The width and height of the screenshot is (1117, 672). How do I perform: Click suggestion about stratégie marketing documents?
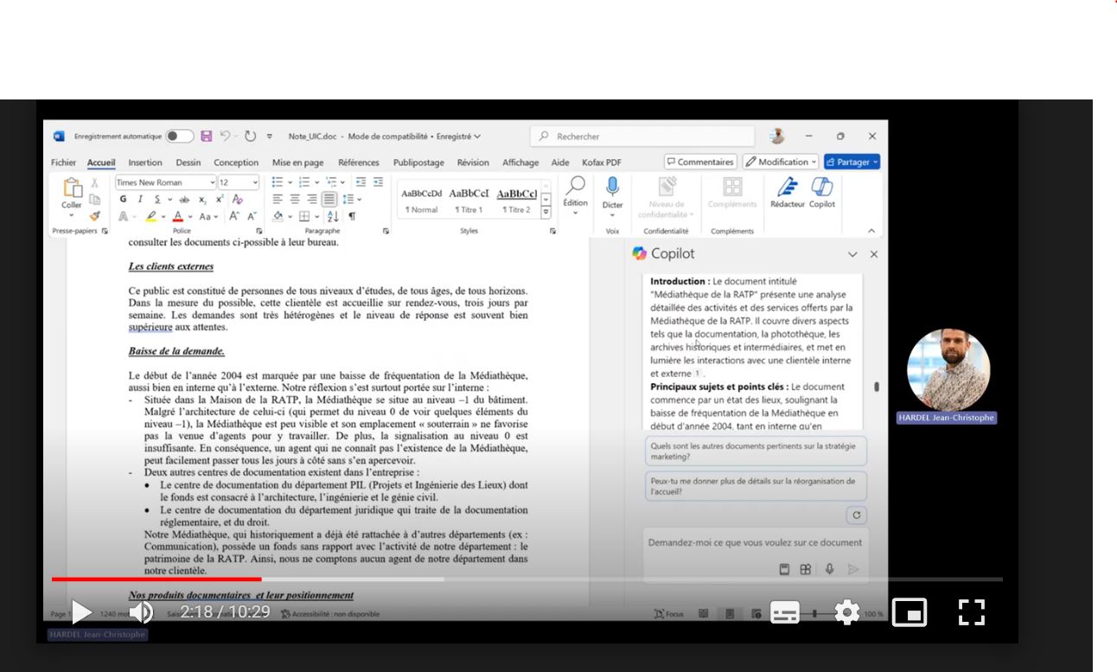[756, 450]
